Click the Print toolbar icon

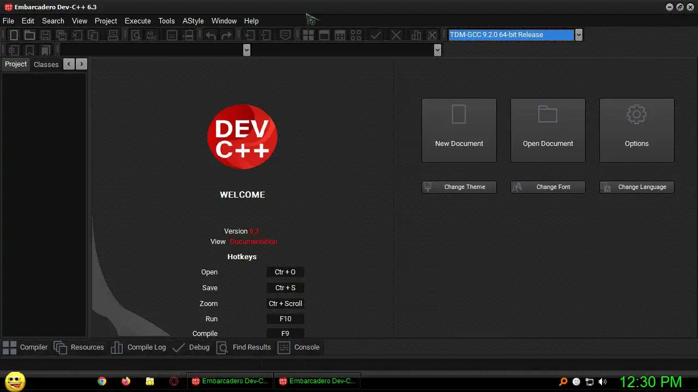point(113,35)
